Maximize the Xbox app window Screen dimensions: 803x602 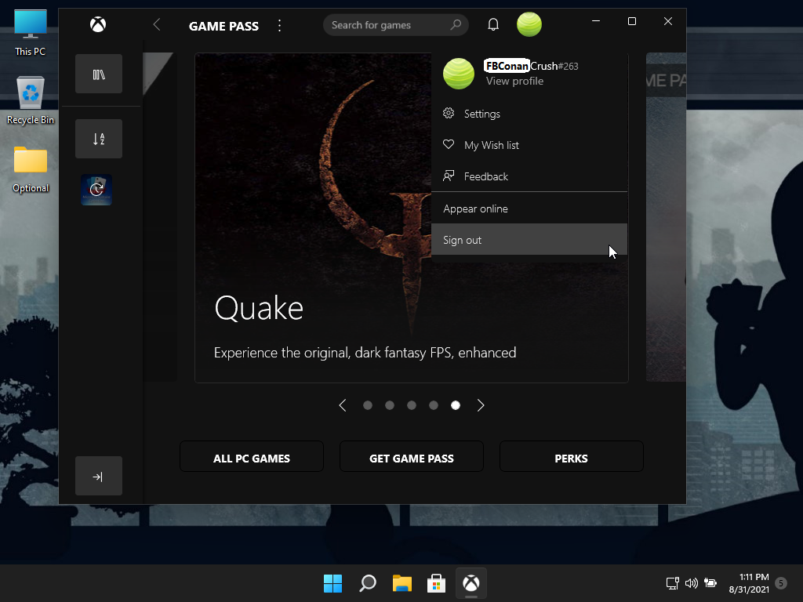[632, 21]
